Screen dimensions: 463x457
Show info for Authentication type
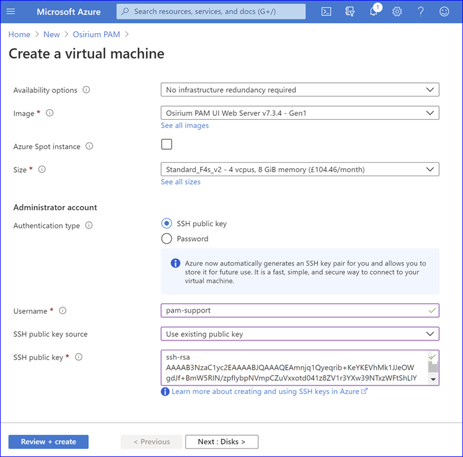point(89,226)
